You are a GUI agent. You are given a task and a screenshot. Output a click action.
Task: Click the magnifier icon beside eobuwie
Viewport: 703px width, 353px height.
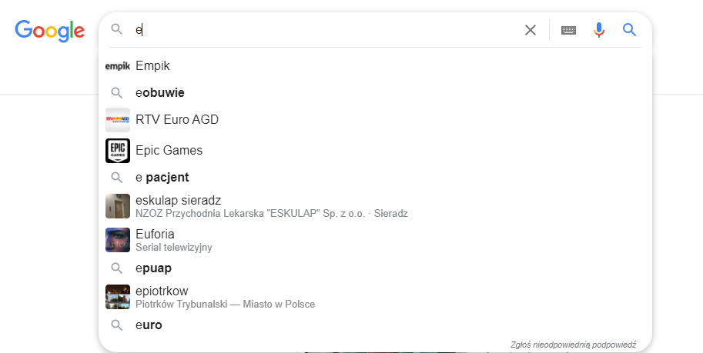pyautogui.click(x=117, y=93)
